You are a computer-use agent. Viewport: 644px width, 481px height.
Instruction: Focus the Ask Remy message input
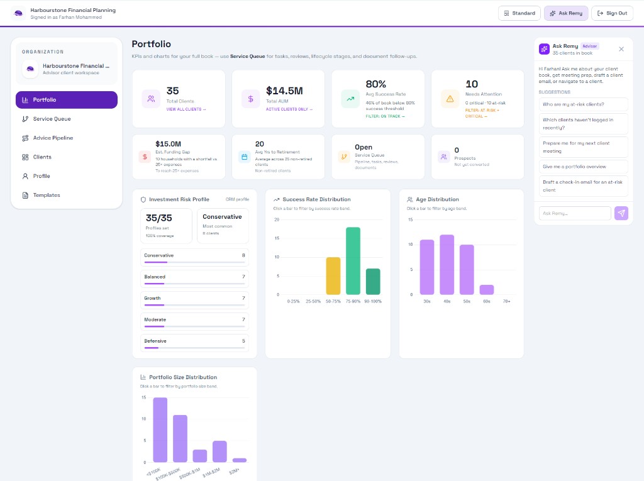(x=575, y=213)
